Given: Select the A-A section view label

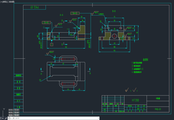Looking at the screenshot, I should (x=61, y=15).
